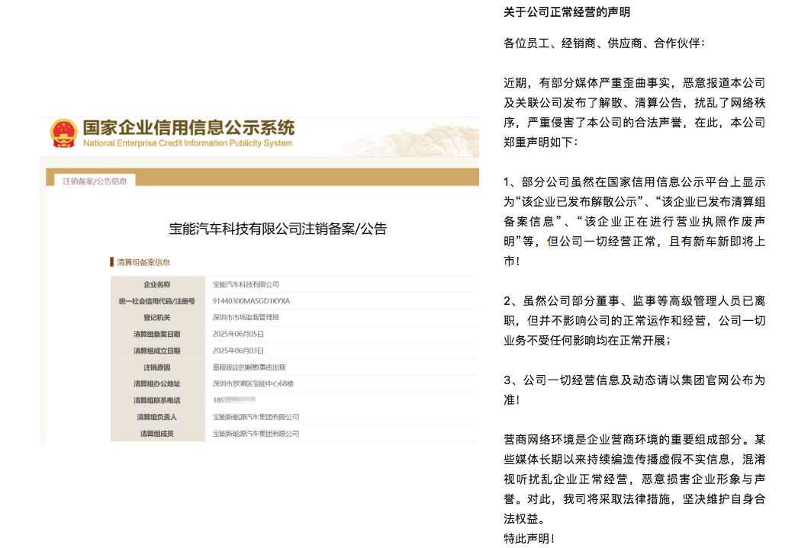
Task: Click the 特此声明 closing line
Action: click(526, 539)
